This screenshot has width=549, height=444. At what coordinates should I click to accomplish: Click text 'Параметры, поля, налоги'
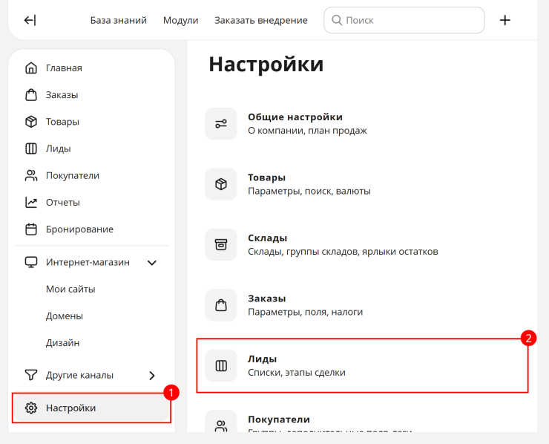306,313
